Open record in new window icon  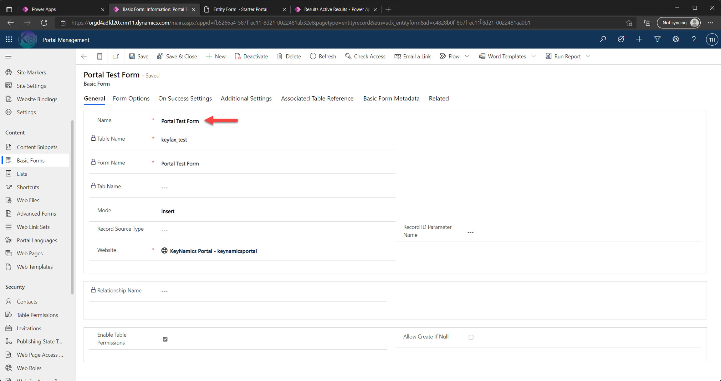pos(116,56)
